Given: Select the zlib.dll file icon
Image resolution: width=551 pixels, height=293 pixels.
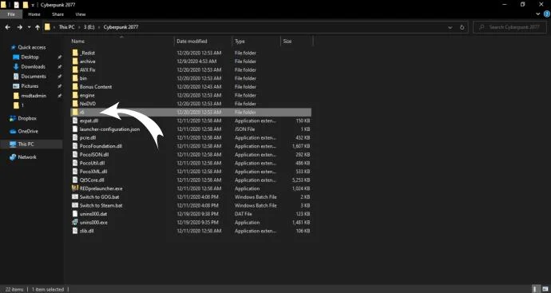Looking at the screenshot, I should [75, 231].
